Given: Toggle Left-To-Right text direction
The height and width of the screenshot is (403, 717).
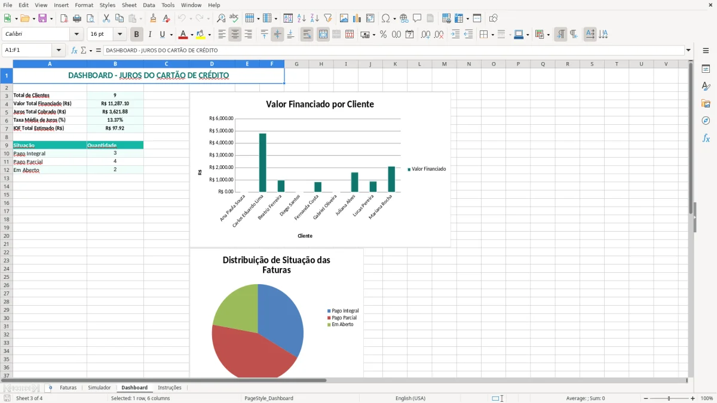Looking at the screenshot, I should click(x=560, y=35).
